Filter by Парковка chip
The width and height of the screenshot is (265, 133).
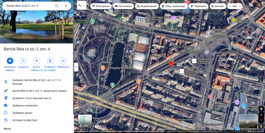(198, 6)
